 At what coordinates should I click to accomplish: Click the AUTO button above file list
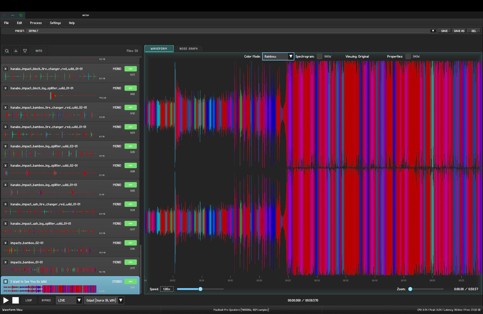39,51
